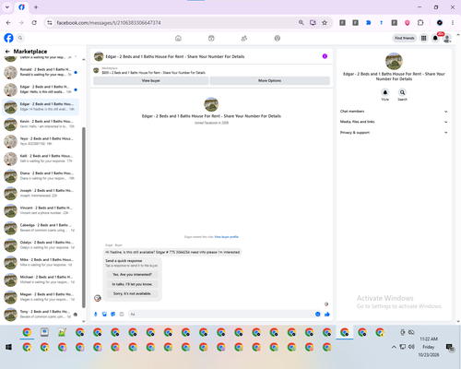461x369 pixels.
Task: Mute this conversation via bell icon
Action: pyautogui.click(x=385, y=92)
